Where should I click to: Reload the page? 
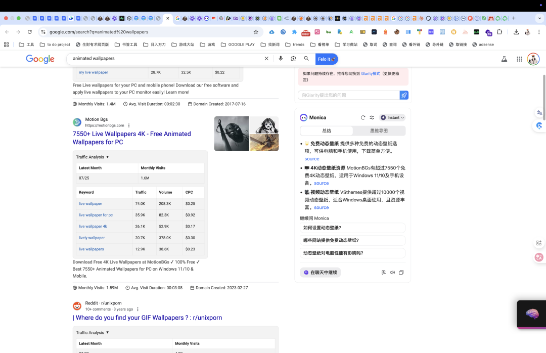click(30, 32)
